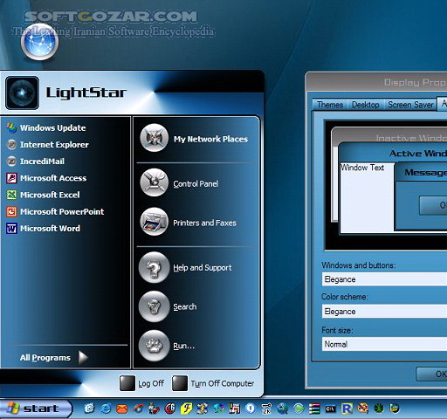Click the globe icon on the desktop

pos(39,41)
